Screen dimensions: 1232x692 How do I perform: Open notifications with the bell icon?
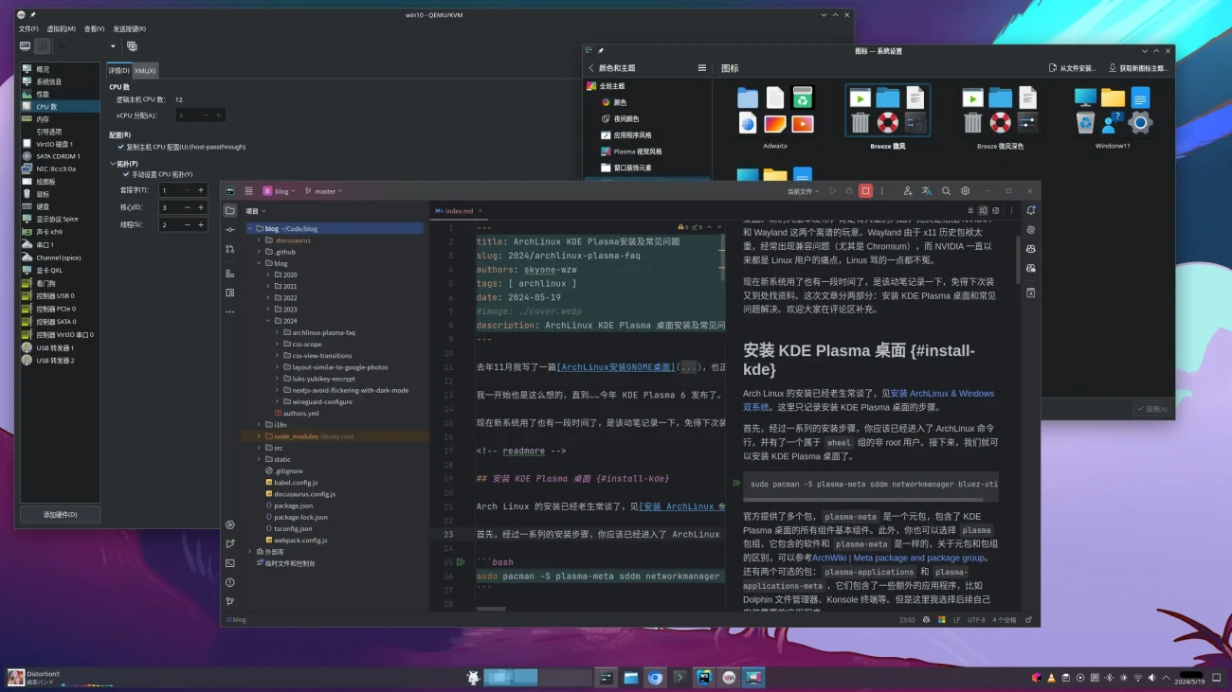tap(1030, 210)
